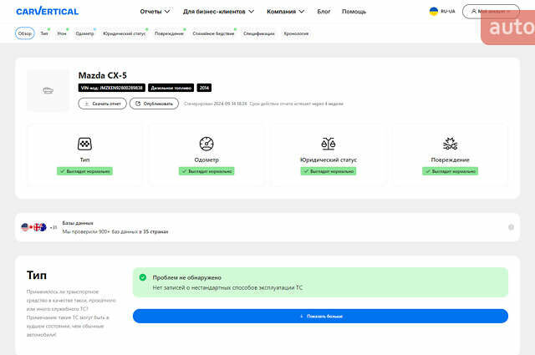Open the account dropdown button

click(491, 11)
